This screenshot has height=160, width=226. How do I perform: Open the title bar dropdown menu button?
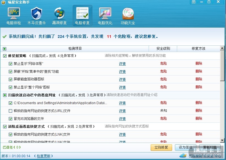(x=194, y=2)
